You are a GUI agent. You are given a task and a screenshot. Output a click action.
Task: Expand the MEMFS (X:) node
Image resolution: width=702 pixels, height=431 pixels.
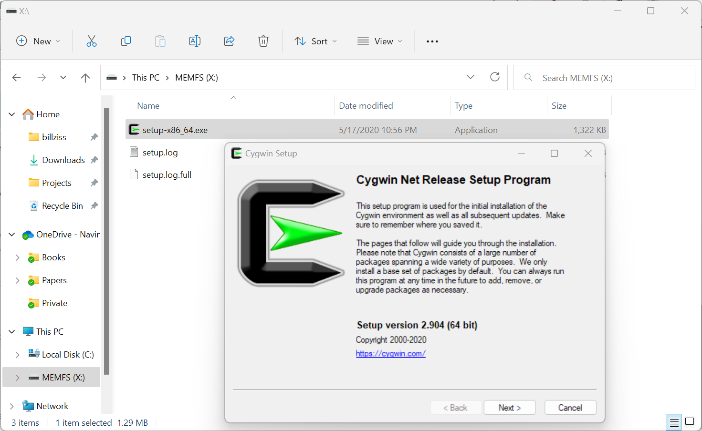coord(18,378)
